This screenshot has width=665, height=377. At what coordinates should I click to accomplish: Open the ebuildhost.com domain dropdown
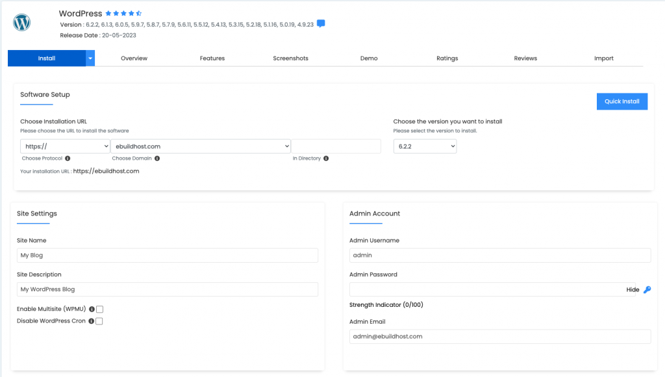tap(201, 146)
